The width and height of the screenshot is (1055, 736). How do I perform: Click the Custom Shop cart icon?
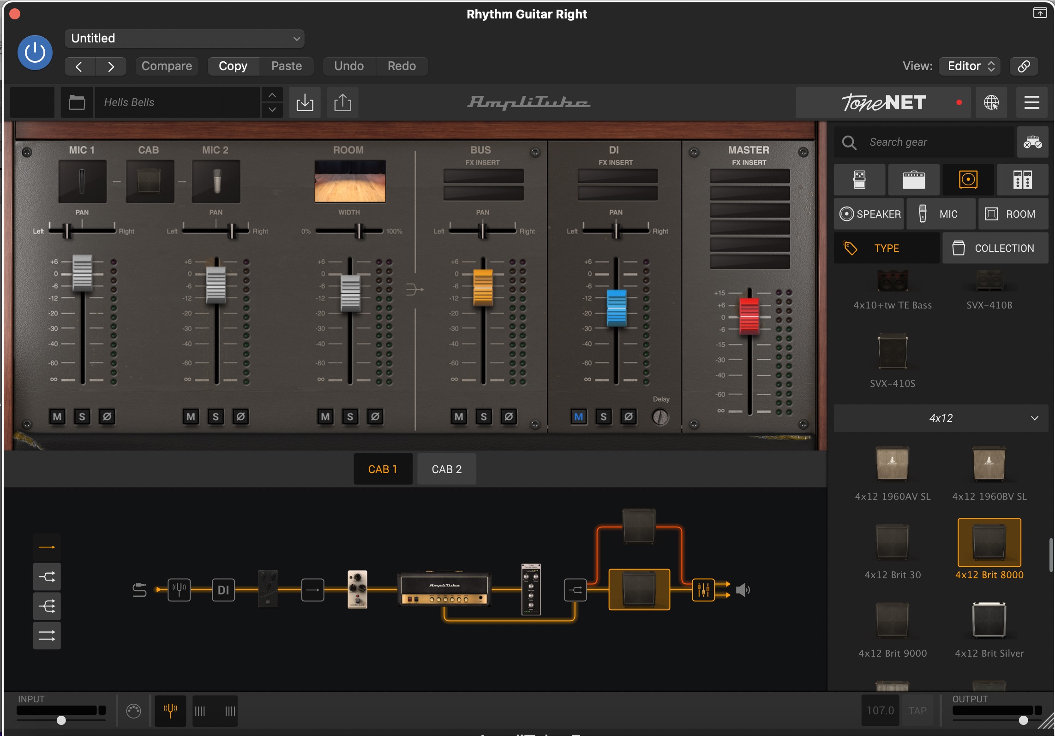(1032, 142)
